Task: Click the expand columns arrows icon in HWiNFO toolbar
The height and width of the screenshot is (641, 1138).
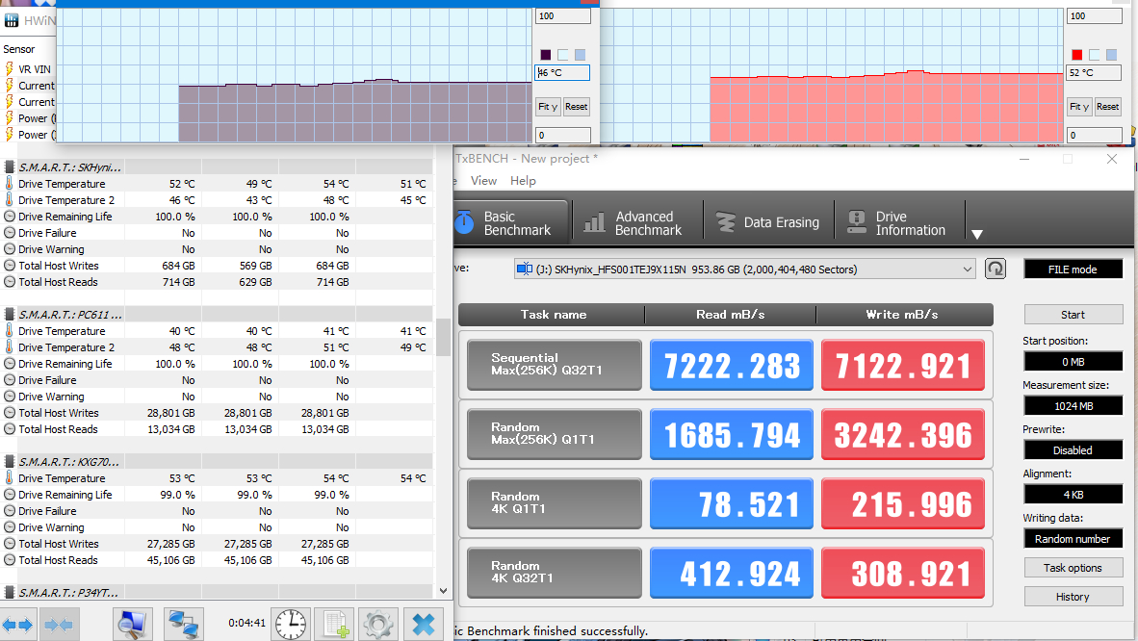Action: [x=17, y=625]
